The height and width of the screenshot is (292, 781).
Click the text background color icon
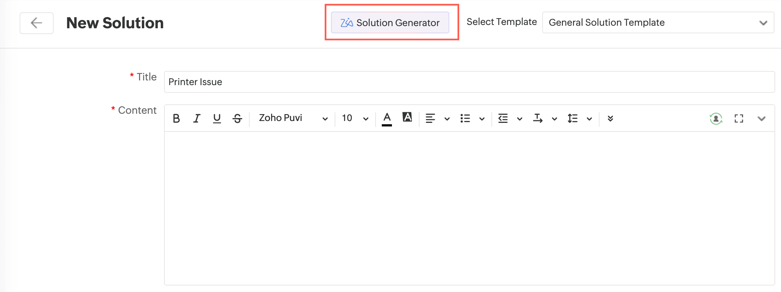point(407,117)
